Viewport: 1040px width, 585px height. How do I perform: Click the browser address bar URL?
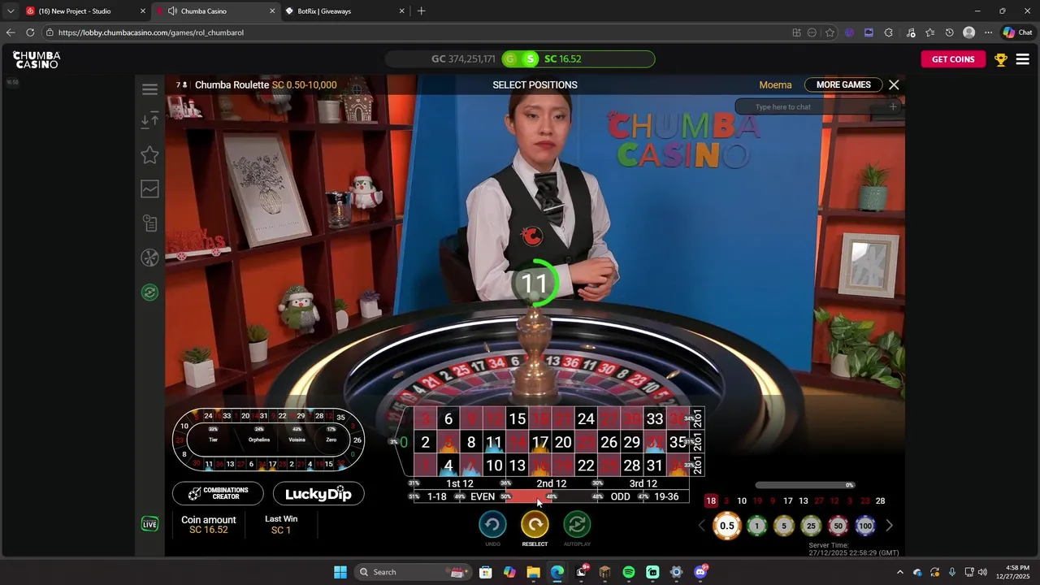[x=151, y=32]
